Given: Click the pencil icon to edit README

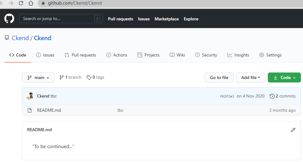Looking at the screenshot, I should coord(293,130).
